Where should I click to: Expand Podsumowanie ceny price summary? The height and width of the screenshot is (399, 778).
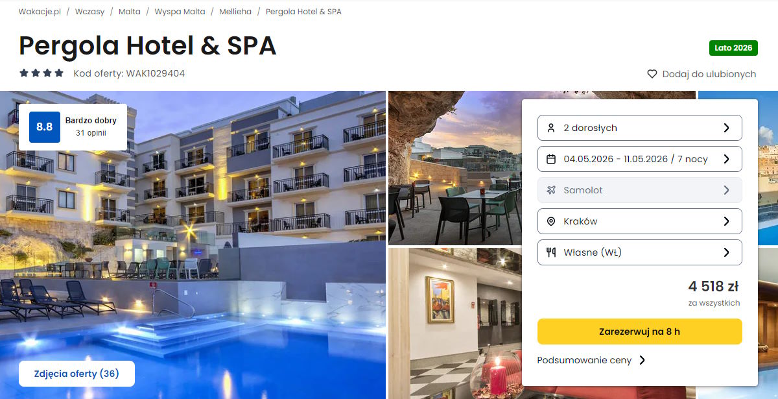click(591, 360)
